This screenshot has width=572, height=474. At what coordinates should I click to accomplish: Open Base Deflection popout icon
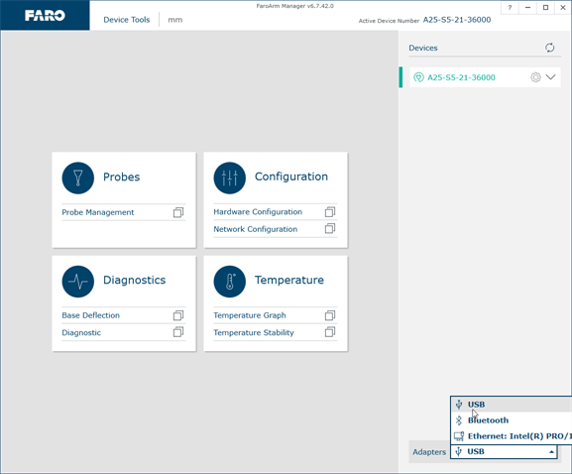(178, 315)
